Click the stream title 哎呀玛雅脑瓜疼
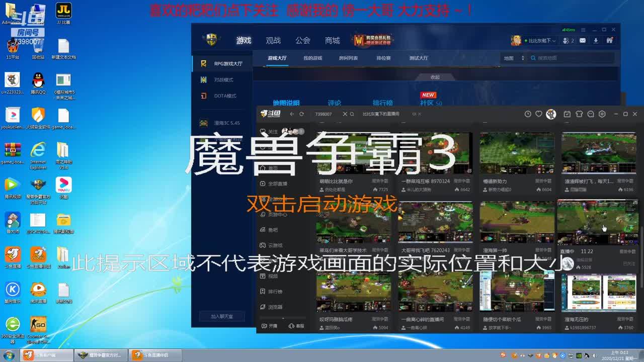The height and width of the screenshot is (362, 644). pos(336,319)
